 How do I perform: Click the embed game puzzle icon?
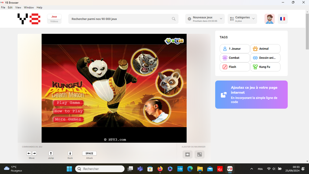click(x=224, y=95)
